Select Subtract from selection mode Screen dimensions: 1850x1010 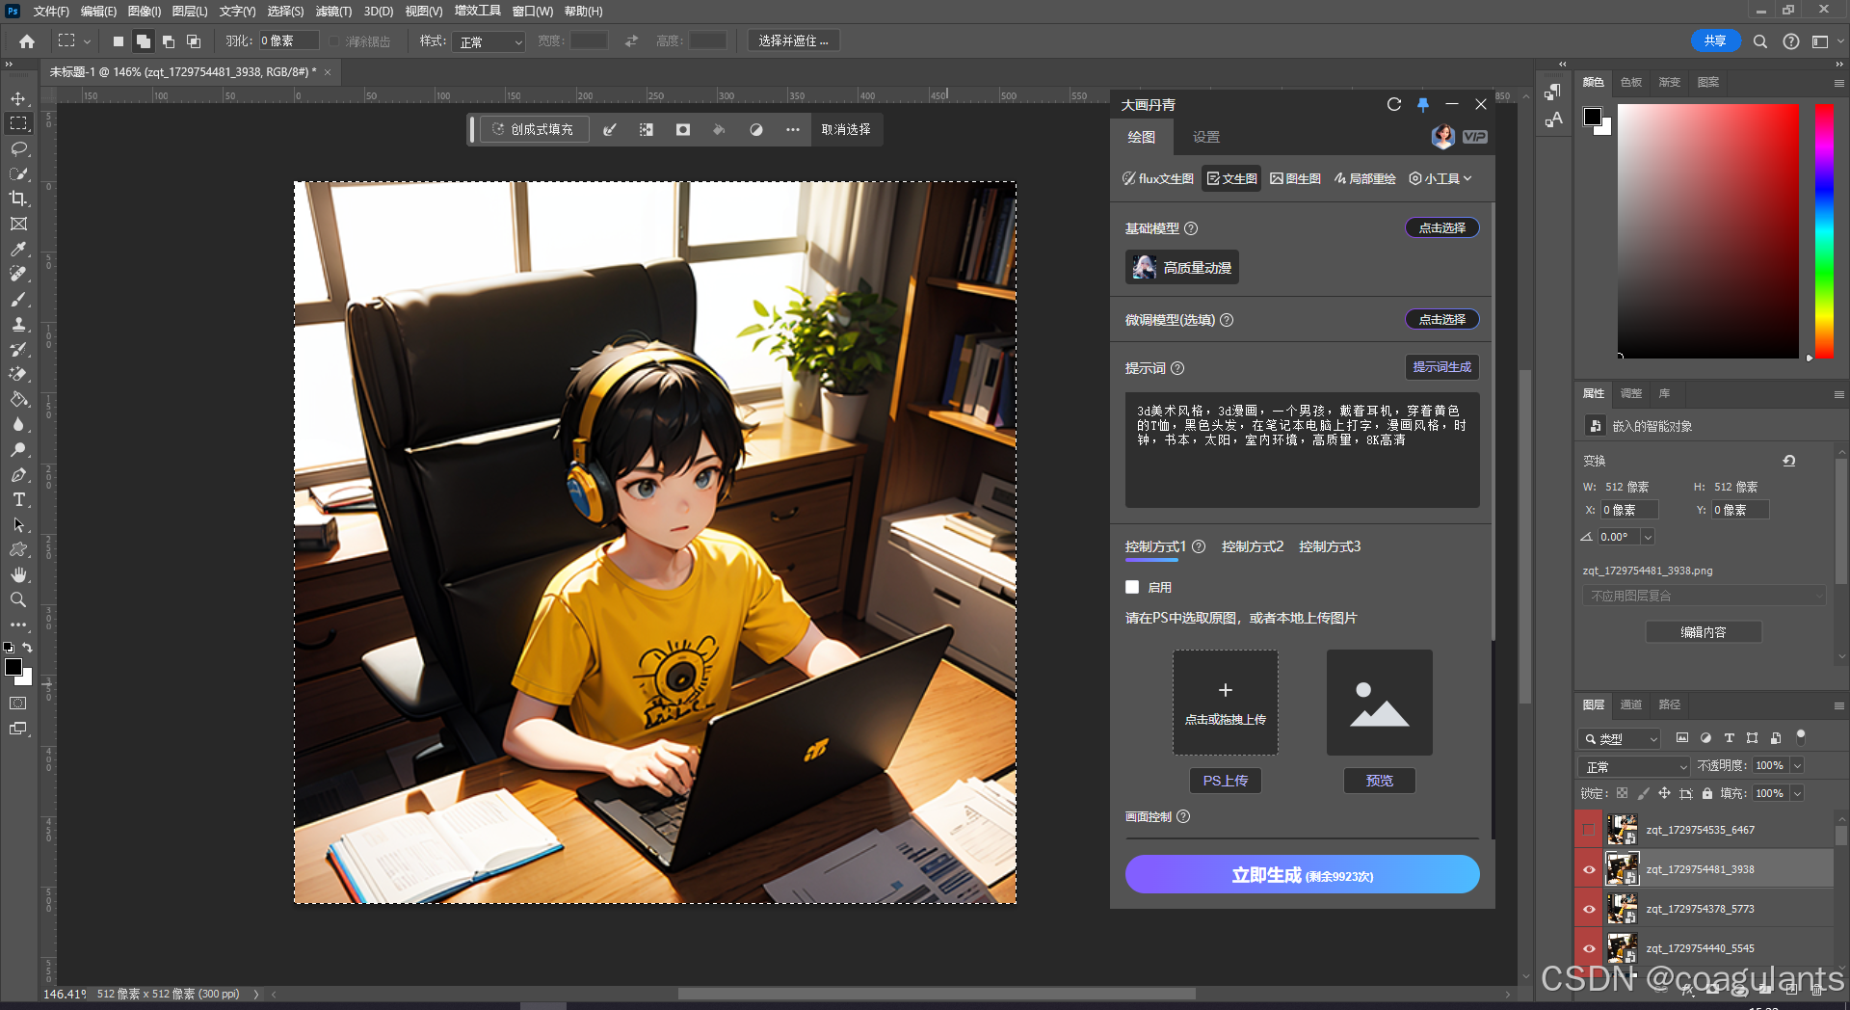pos(169,41)
